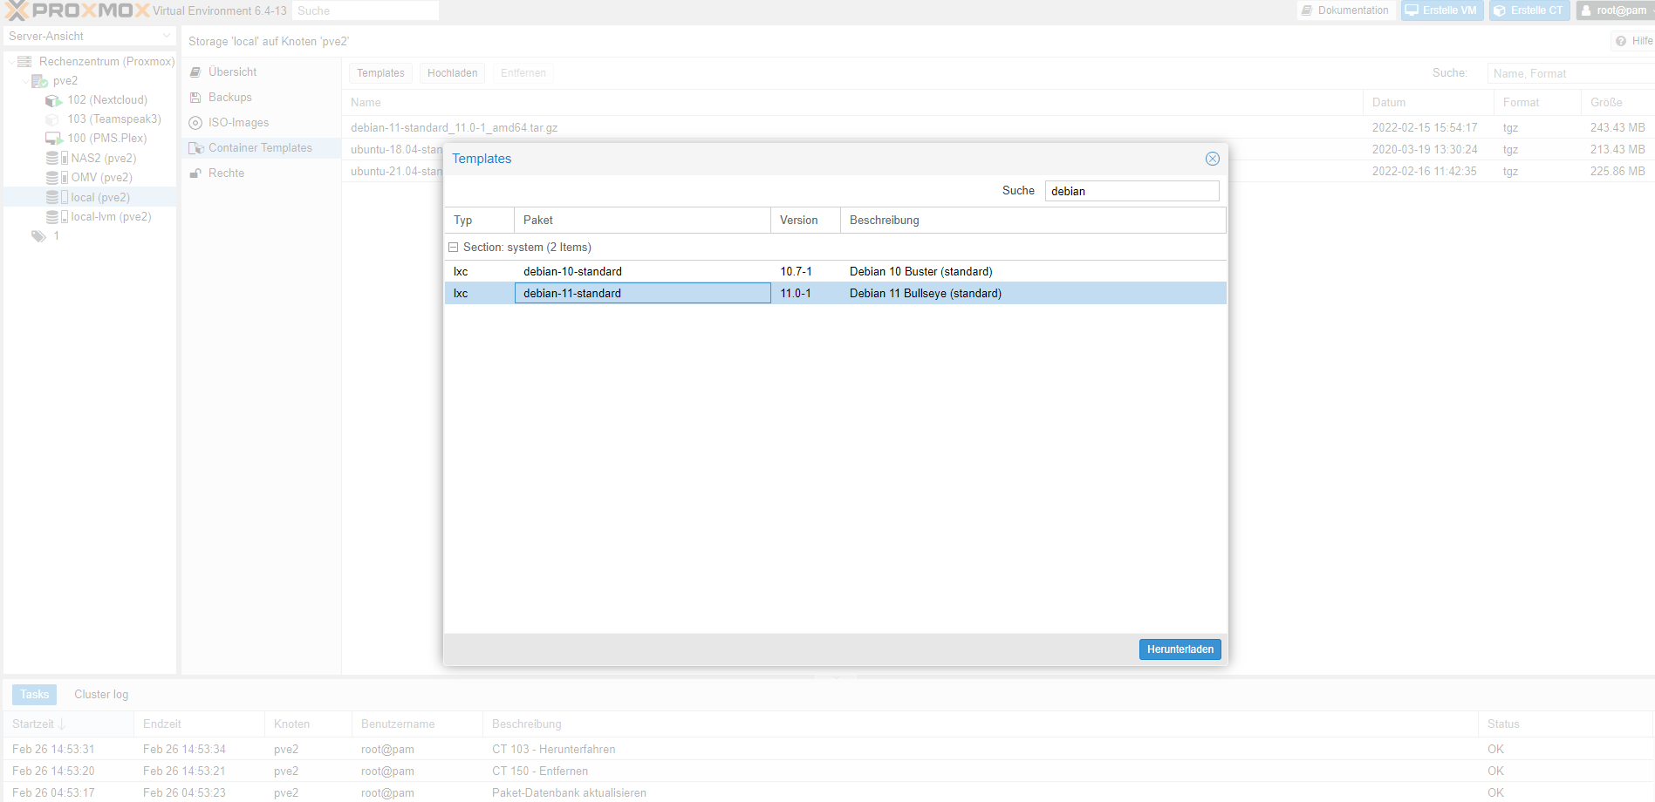This screenshot has height=802, width=1655.
Task: Click version 10.7-1 cell
Action: coord(805,271)
